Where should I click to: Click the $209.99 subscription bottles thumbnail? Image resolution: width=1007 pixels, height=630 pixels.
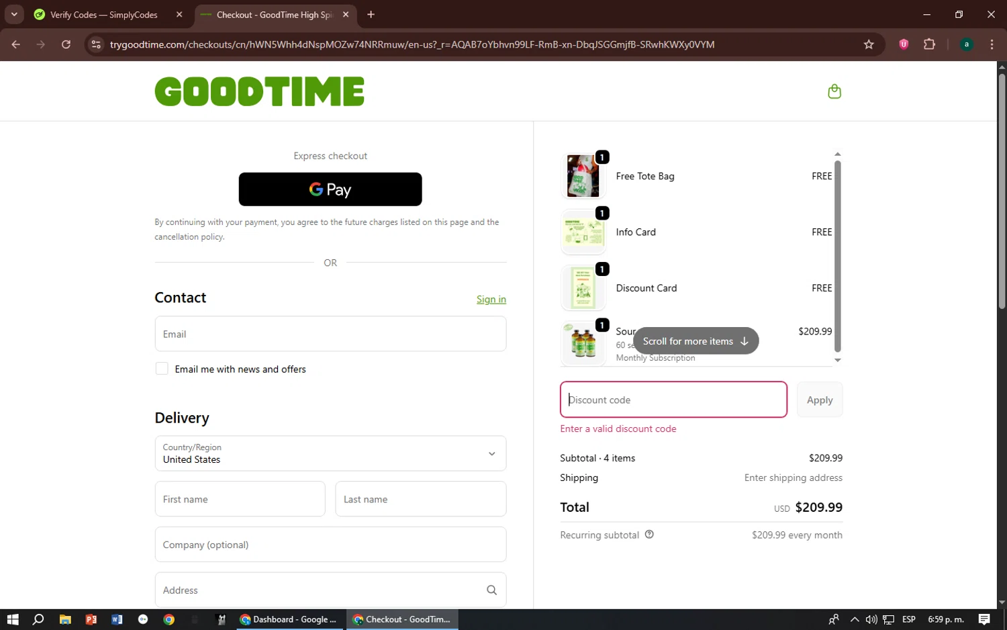pyautogui.click(x=583, y=343)
